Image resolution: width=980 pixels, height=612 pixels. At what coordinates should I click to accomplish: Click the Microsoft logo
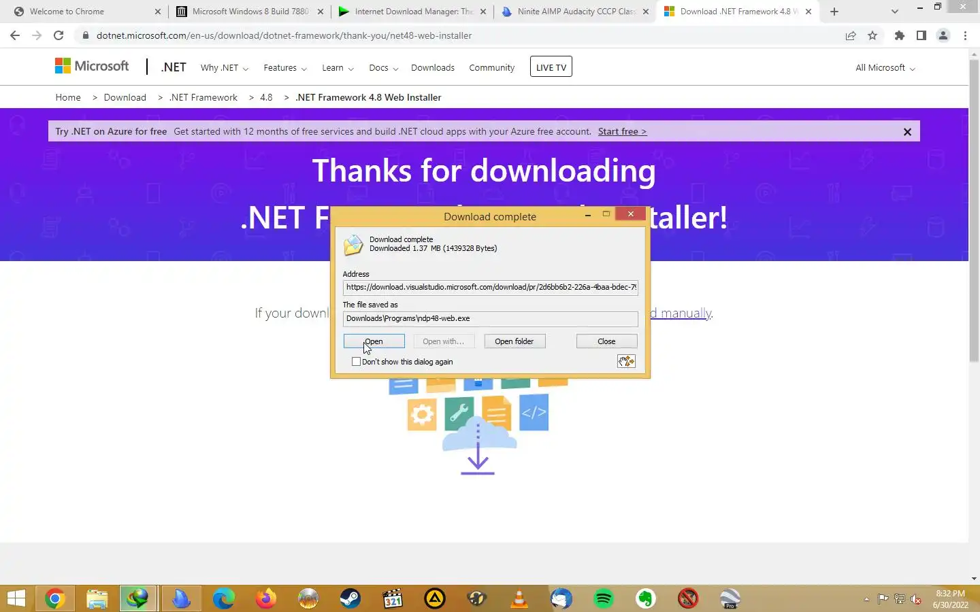92,66
